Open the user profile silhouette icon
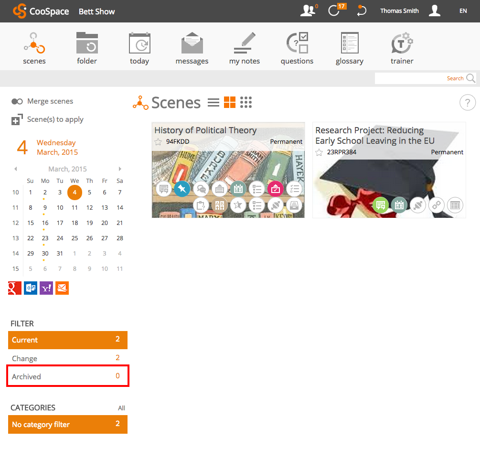The height and width of the screenshot is (460, 480). 434,11
